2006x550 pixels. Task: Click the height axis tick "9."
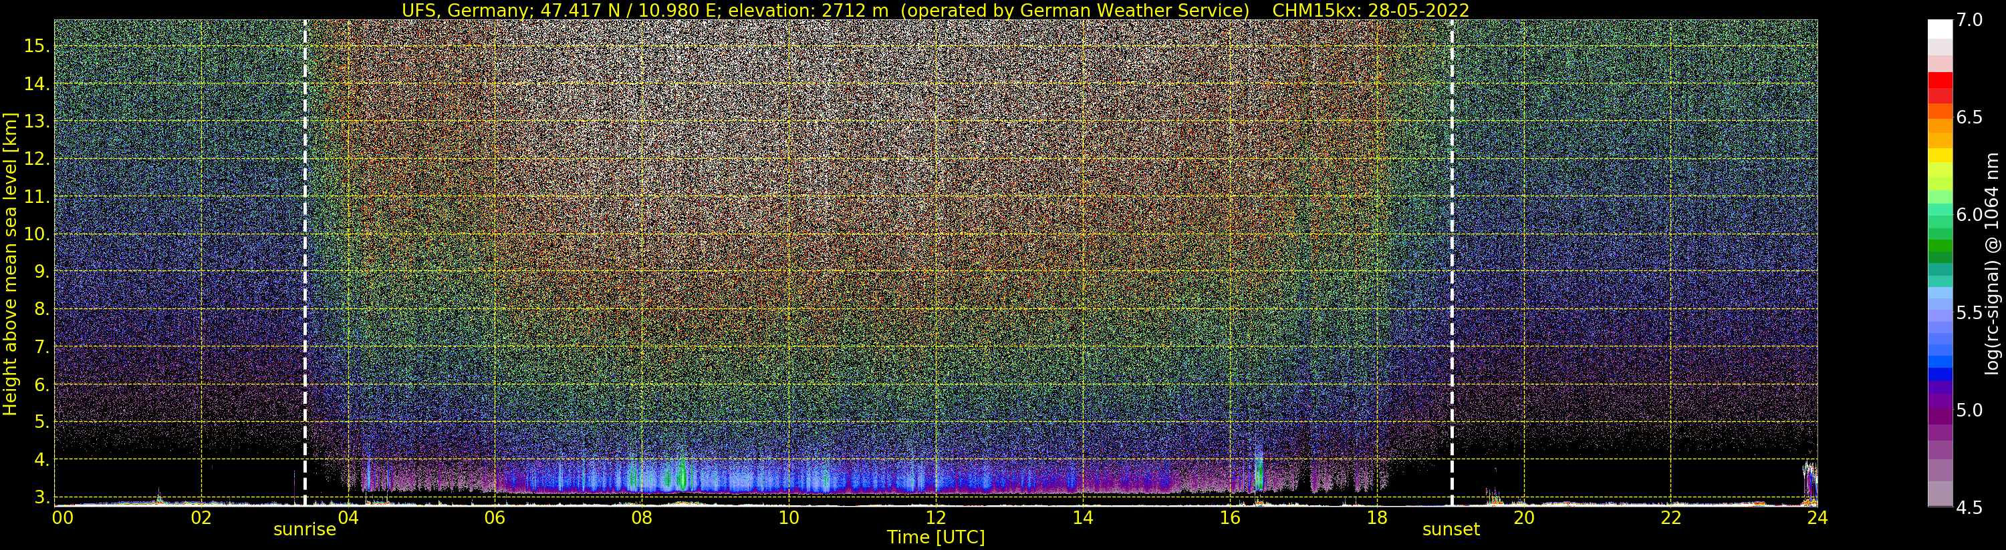tap(41, 272)
